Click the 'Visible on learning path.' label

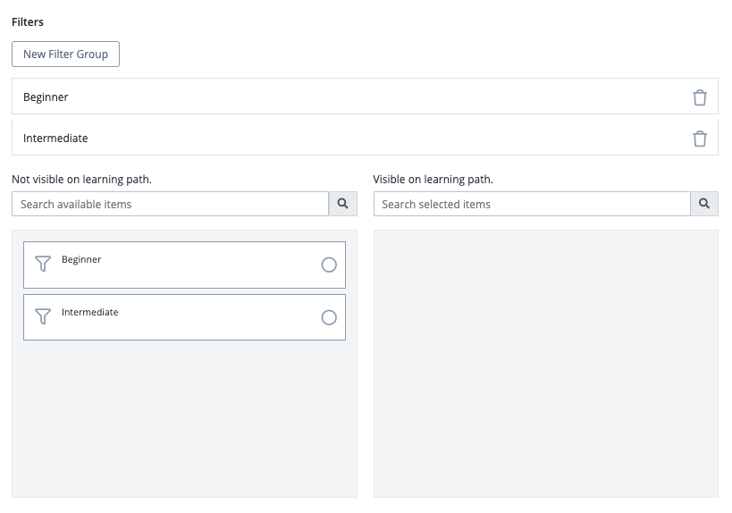point(433,179)
